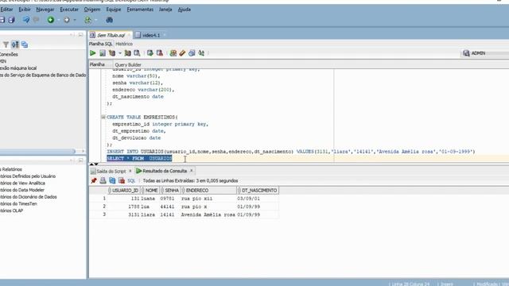Close the Saída do Script tab
509x286 pixels.
pyautogui.click(x=130, y=171)
